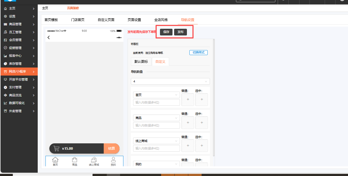Click the back arrow in the phone preview
Screen dimensions: 348x176
pyautogui.click(x=49, y=38)
